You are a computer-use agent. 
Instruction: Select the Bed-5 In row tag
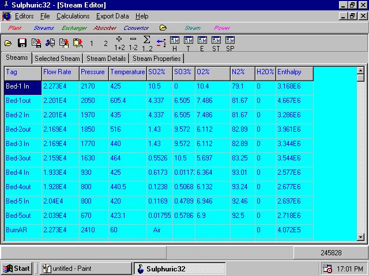click(23, 202)
